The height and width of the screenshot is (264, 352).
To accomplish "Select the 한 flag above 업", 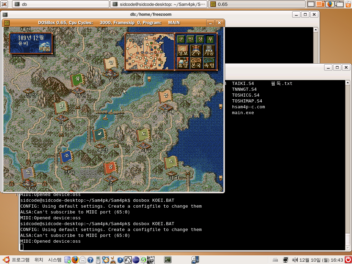I will click(x=60, y=107).
